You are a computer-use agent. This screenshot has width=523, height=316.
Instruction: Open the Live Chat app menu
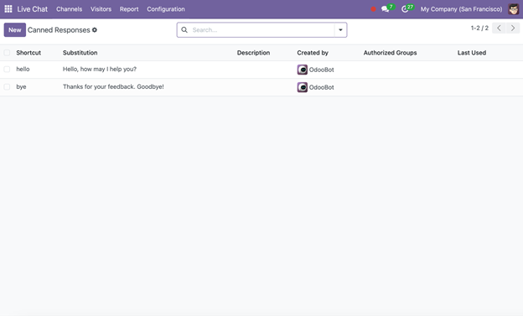click(x=33, y=9)
